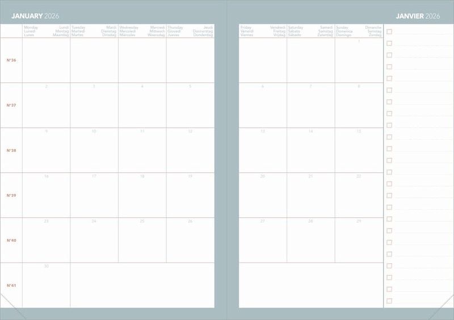Select the day 25 cell under Wednesday
Screen dimensions: 454x320
[142, 240]
